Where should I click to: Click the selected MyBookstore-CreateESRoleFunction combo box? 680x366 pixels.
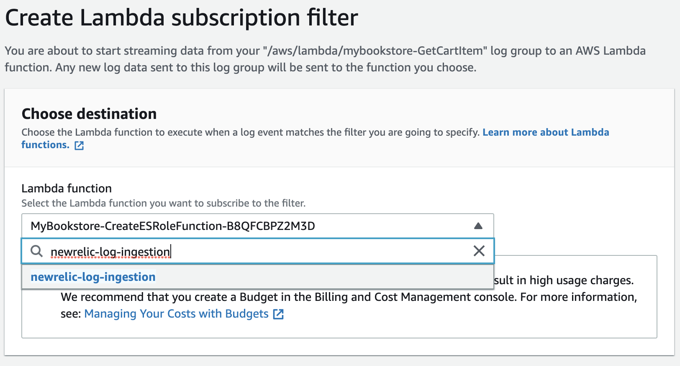(x=258, y=226)
